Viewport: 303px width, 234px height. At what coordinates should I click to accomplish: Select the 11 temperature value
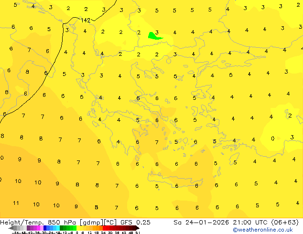pos(16,203)
